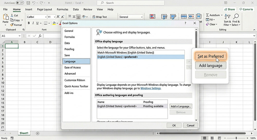The image size is (257, 140).
Task: Apply top vertical alignment
Action: pyautogui.click(x=70, y=16)
